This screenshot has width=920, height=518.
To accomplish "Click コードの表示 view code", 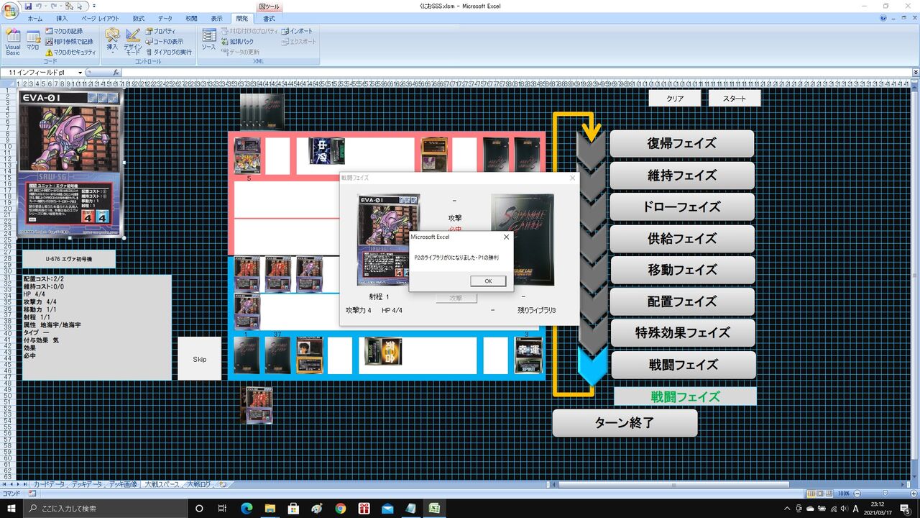I will [x=165, y=42].
